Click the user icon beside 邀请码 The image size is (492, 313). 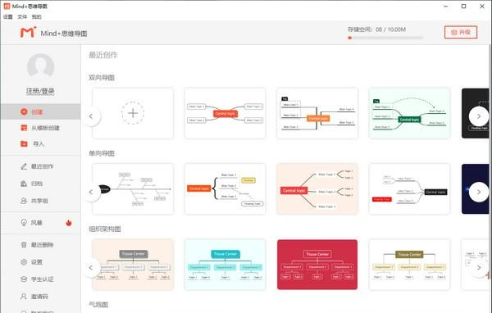point(24,297)
